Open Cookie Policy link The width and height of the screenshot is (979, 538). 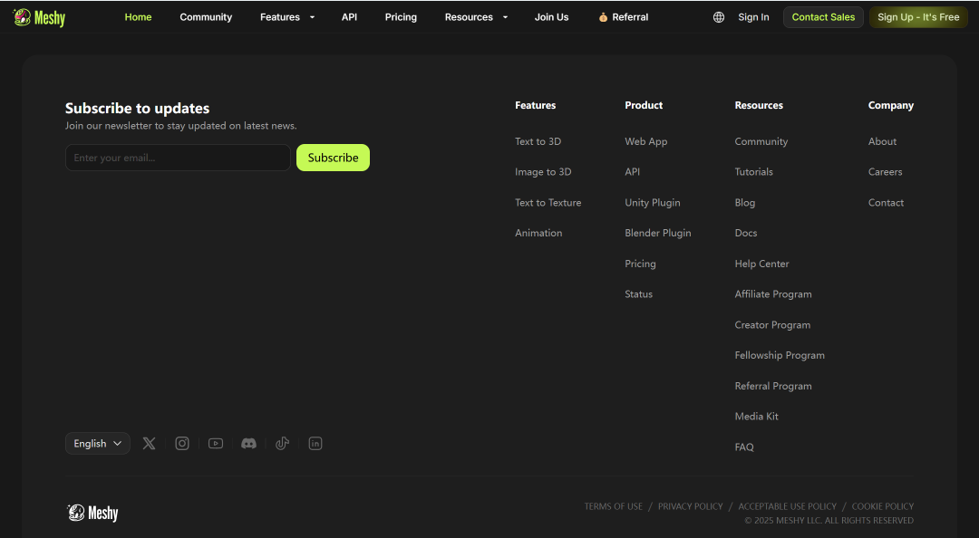tap(883, 507)
